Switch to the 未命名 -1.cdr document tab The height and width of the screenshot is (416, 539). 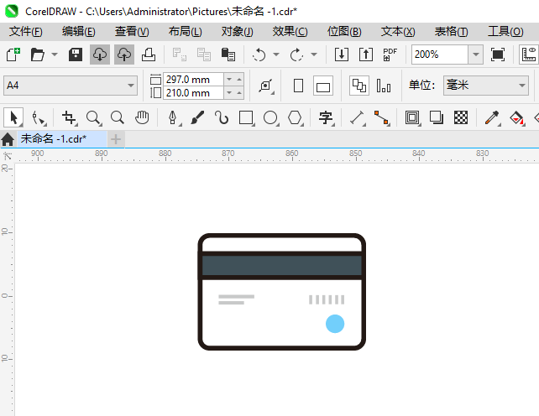[x=62, y=138]
